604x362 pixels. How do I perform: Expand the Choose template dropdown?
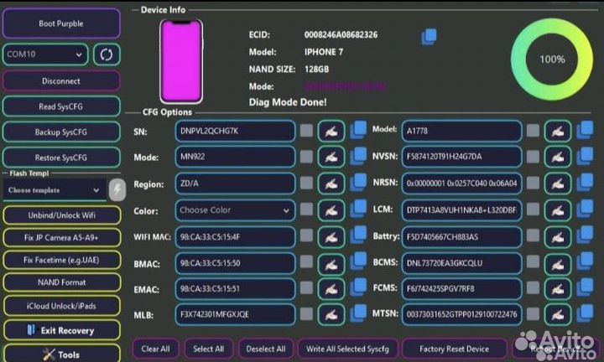tap(54, 190)
